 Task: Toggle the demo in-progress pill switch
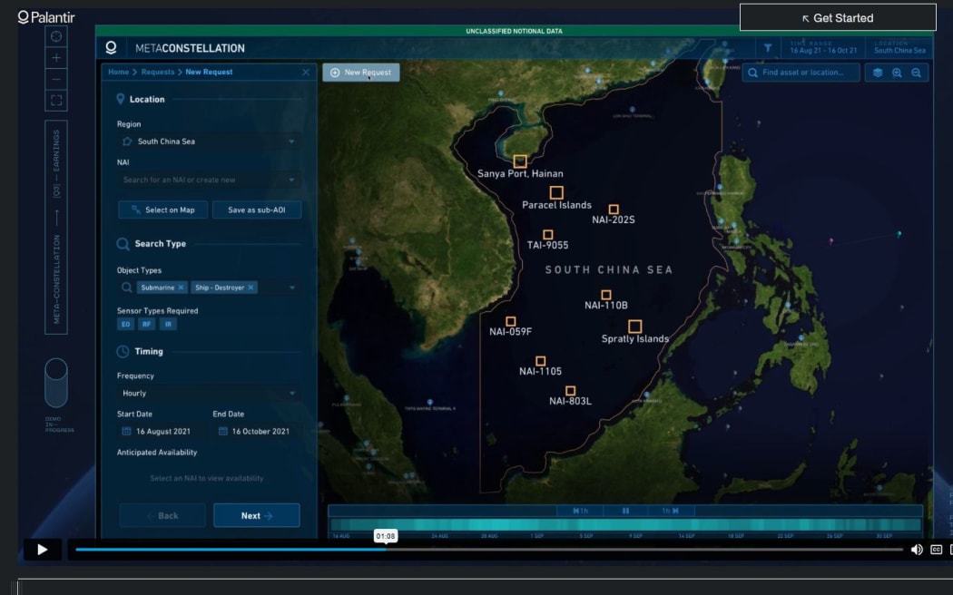pos(56,383)
